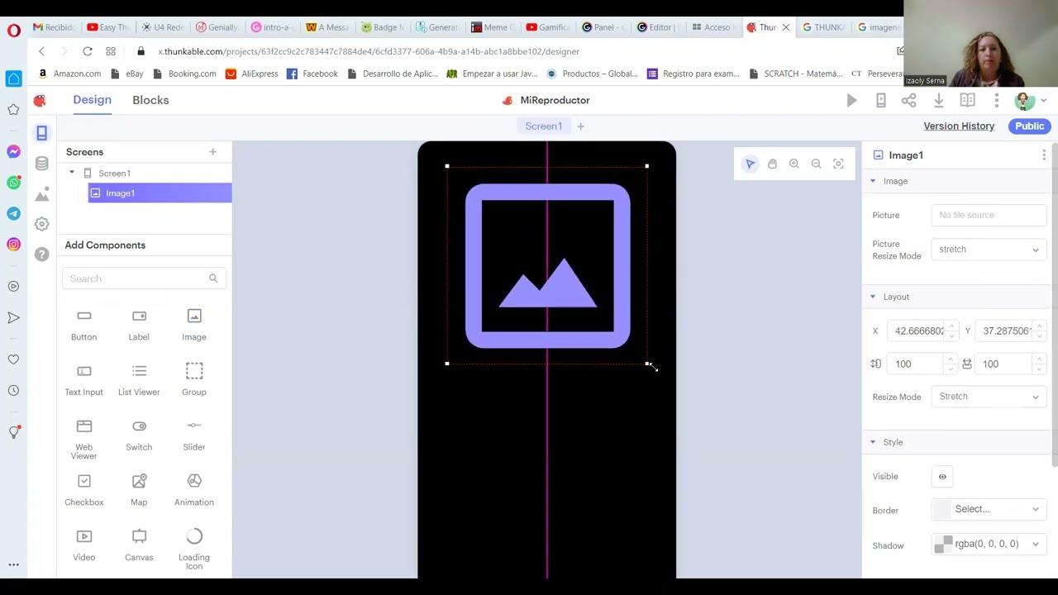Pick the Video component
Image resolution: width=1058 pixels, height=595 pixels.
pos(83,545)
